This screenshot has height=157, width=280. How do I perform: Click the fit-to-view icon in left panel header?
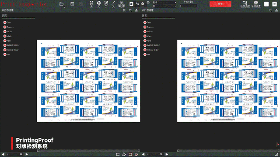(x=124, y=10)
